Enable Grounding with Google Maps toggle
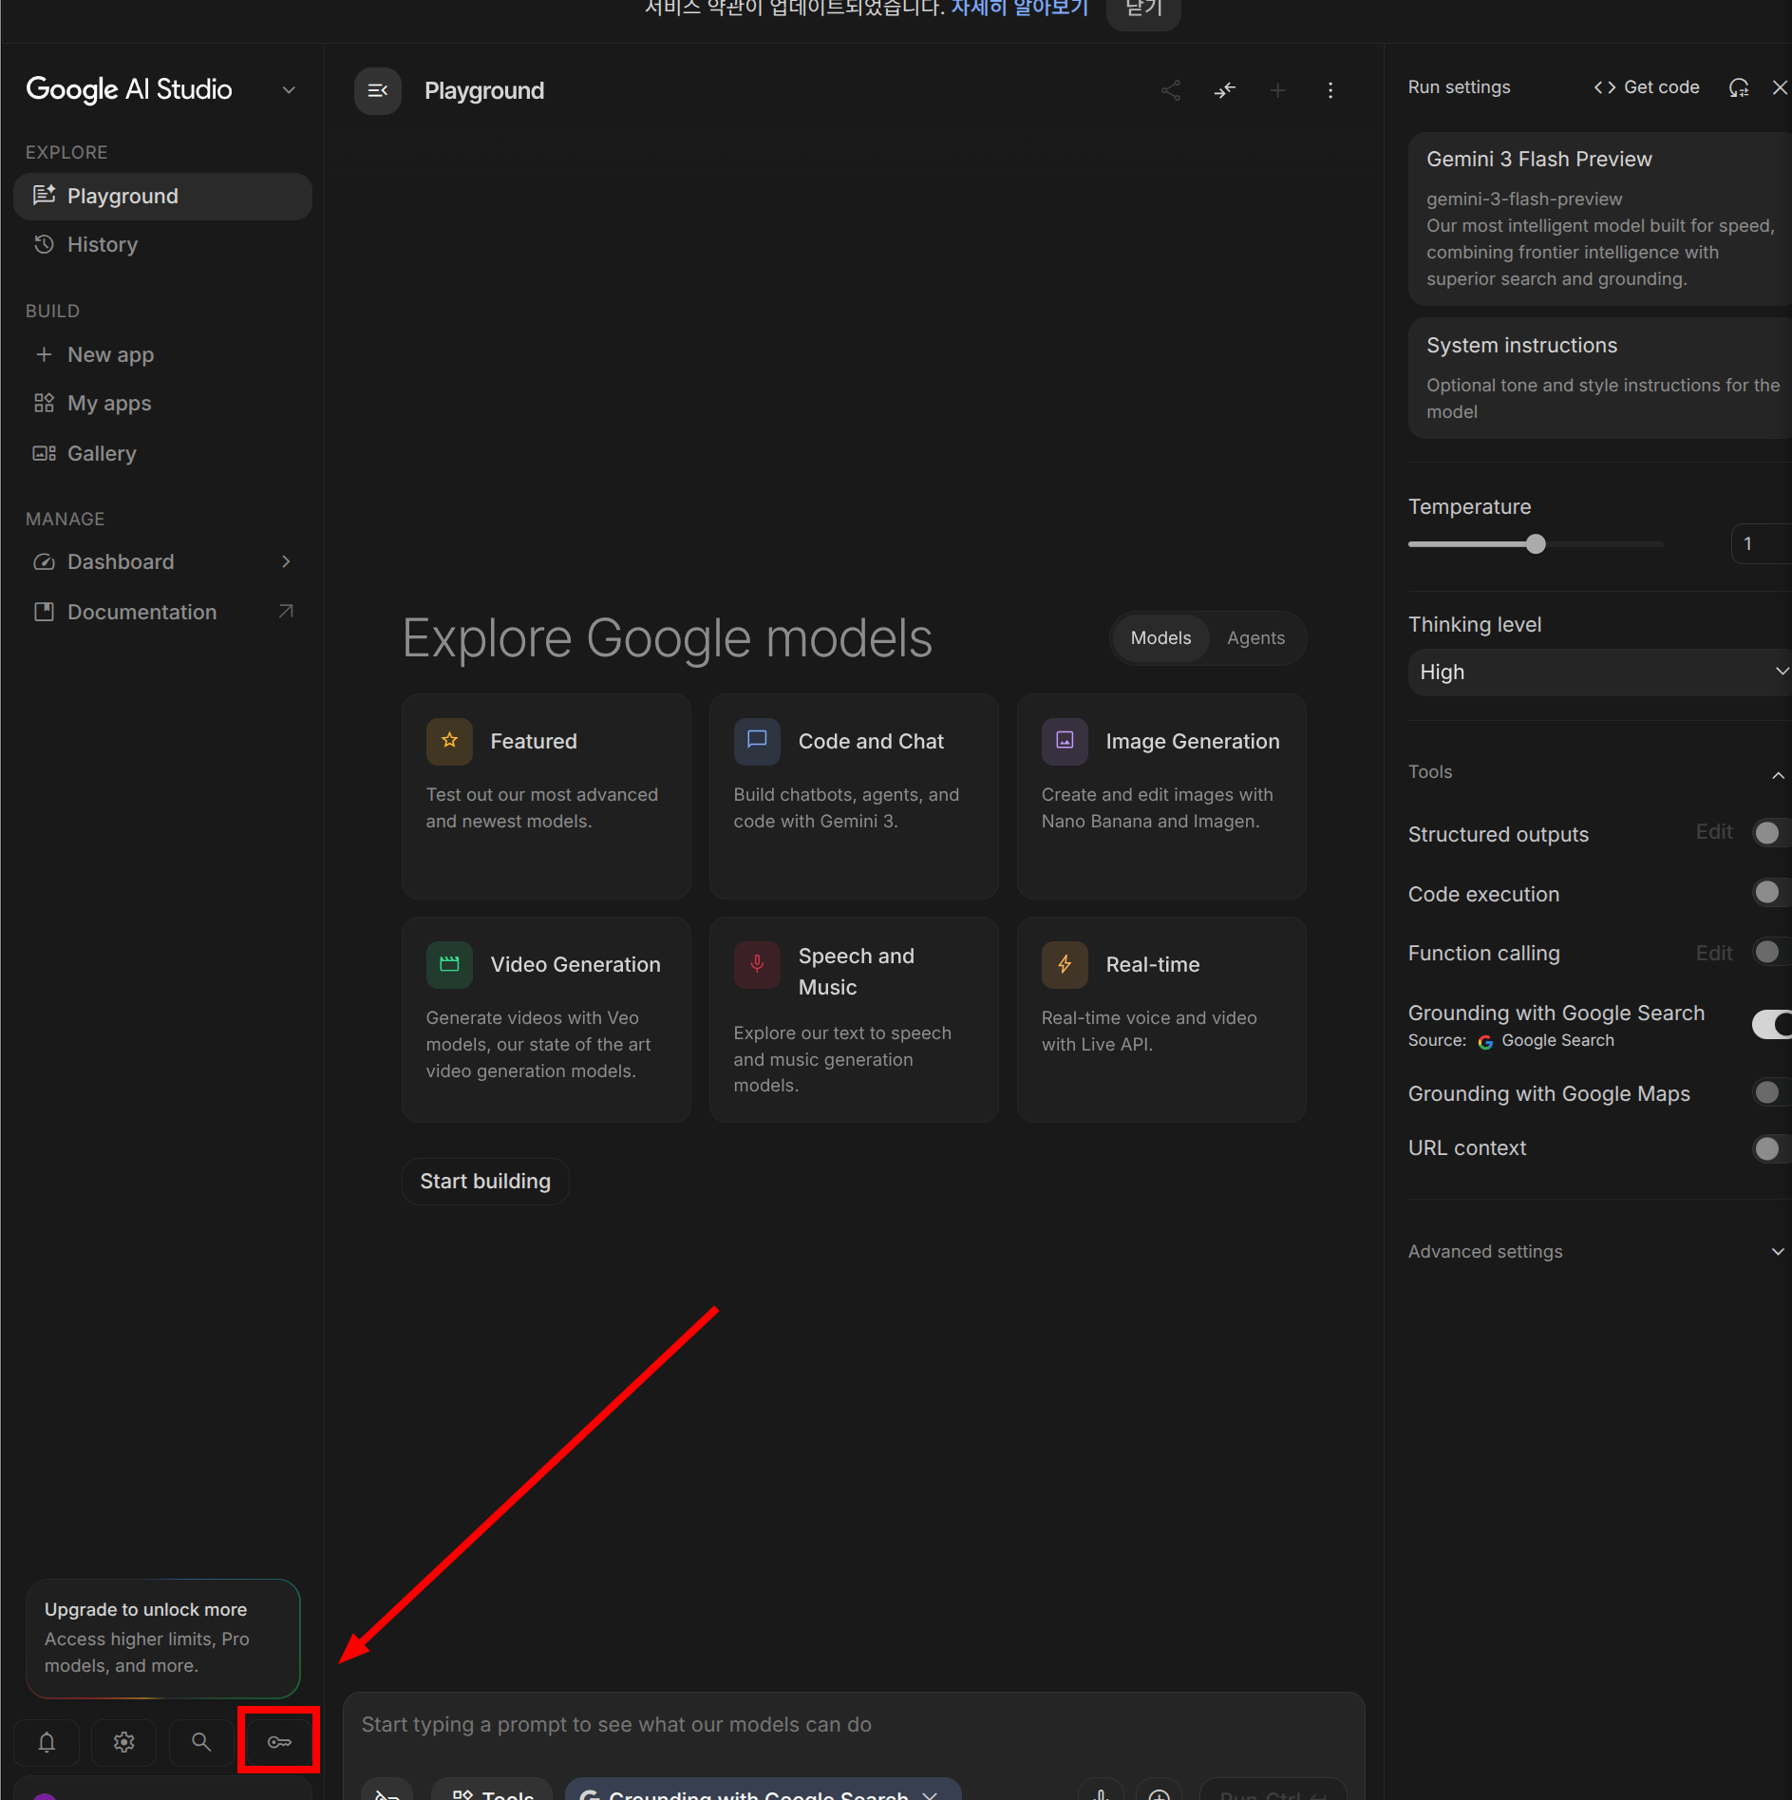Viewport: 1792px width, 1800px height. (x=1771, y=1092)
